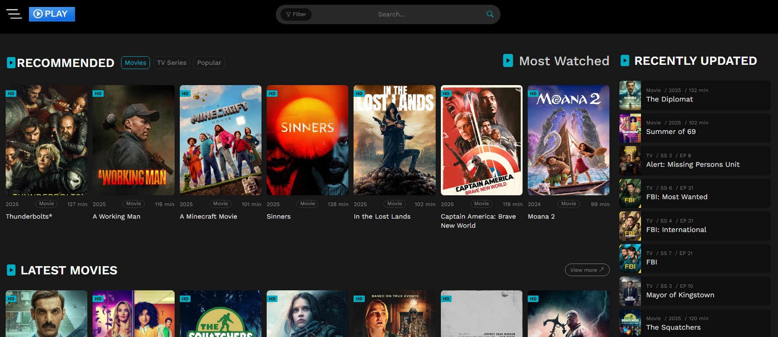The width and height of the screenshot is (778, 337).
Task: Open the Based on True Events poster
Action: [395, 314]
